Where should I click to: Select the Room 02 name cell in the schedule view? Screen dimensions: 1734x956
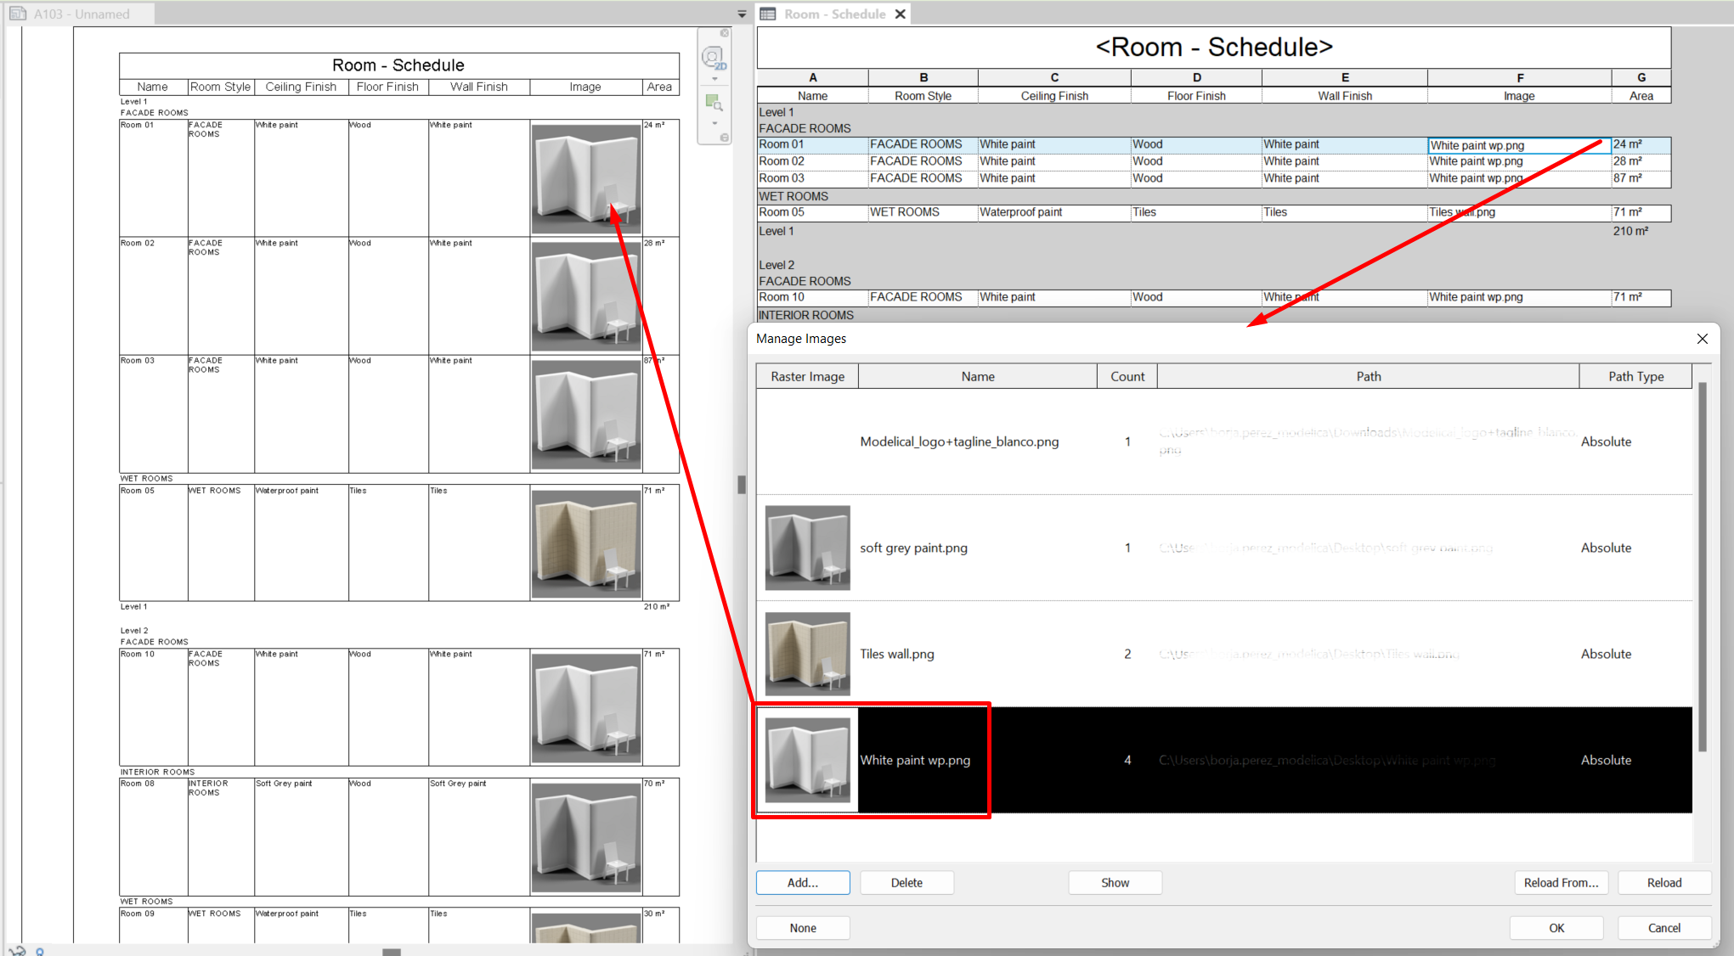click(813, 161)
